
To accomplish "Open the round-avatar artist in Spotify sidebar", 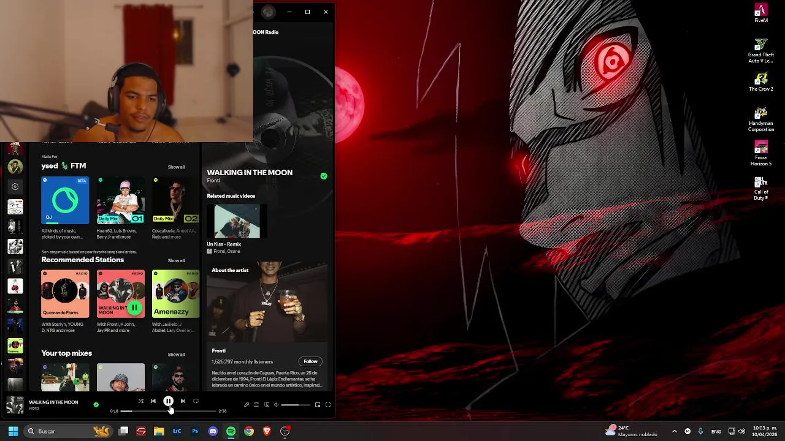I will (15, 167).
